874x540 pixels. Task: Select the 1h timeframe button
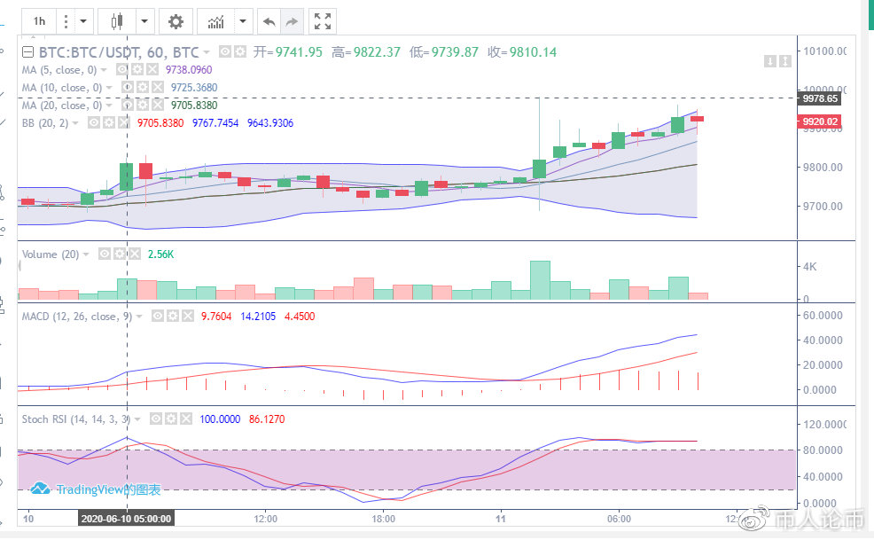click(x=39, y=20)
